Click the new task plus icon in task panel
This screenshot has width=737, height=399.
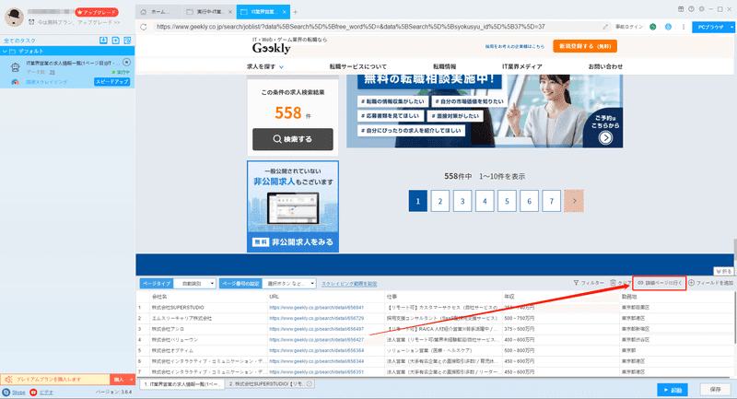[116, 41]
